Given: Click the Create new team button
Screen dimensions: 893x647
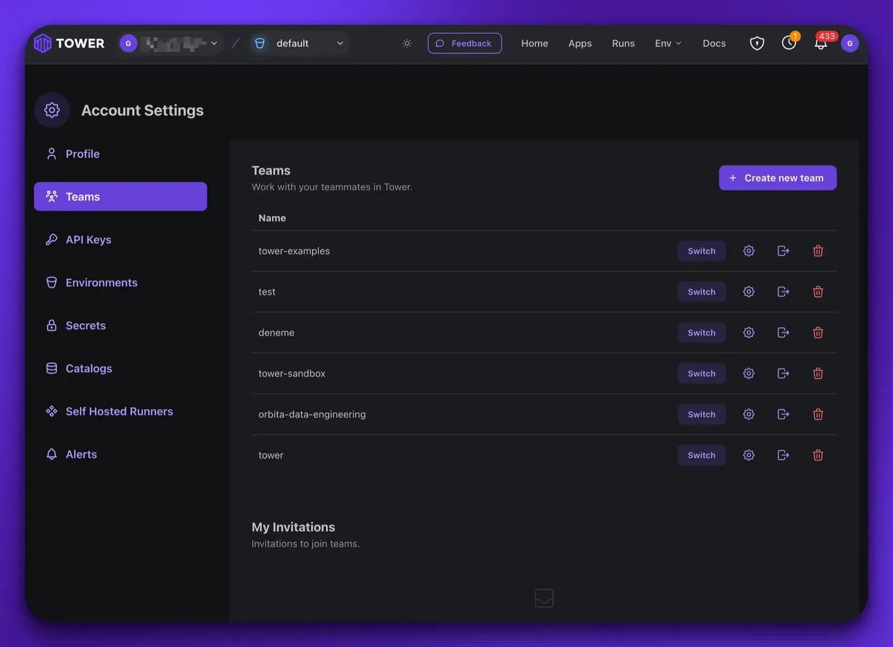Looking at the screenshot, I should coord(777,177).
